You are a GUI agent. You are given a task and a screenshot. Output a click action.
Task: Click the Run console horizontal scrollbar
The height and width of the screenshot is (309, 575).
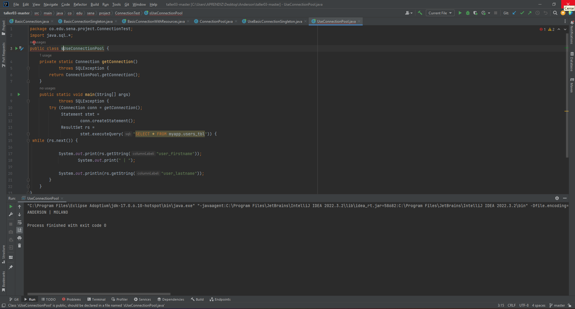(99, 294)
